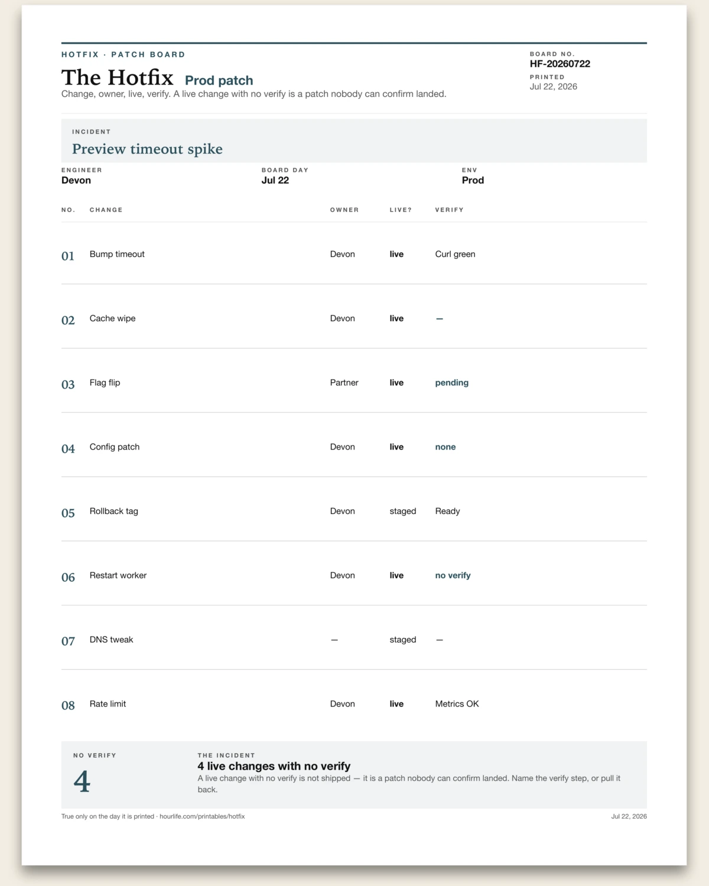Open the hourlife.com/printables/hotfix footer link
Screen dimensions: 709x886
pyautogui.click(x=202, y=816)
